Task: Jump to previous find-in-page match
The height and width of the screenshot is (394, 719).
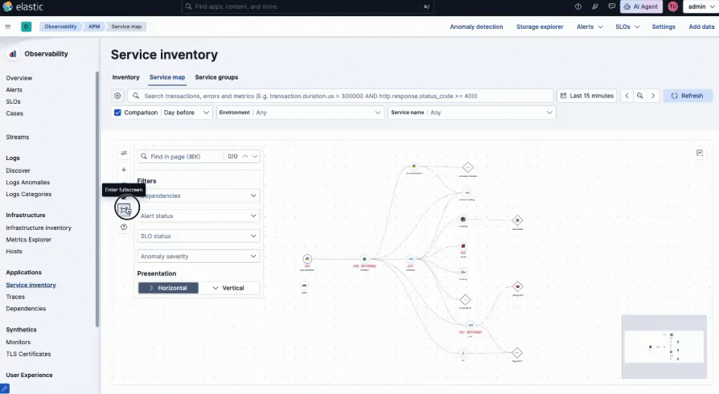Action: [x=245, y=157]
